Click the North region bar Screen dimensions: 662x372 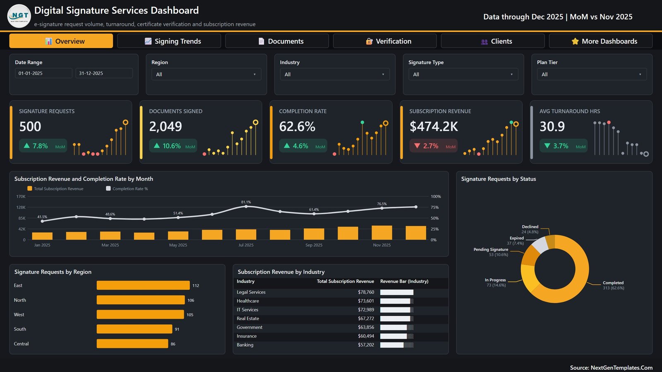[141, 300]
